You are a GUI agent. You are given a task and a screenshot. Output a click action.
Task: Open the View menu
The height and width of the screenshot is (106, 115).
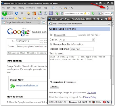coord(14,8)
